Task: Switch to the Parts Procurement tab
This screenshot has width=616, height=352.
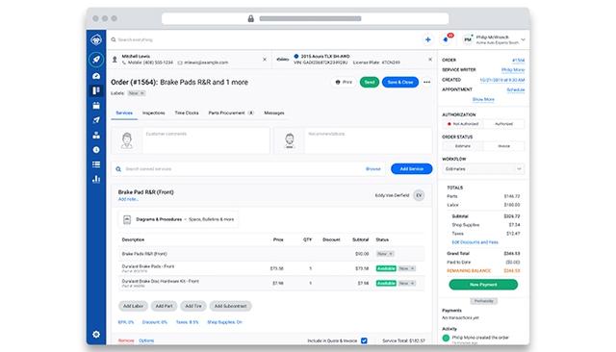Action: coord(231,113)
